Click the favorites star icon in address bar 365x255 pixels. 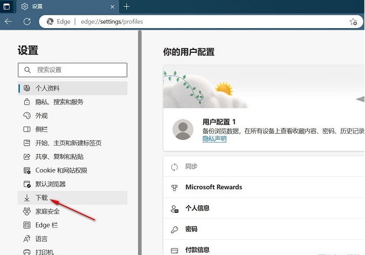[x=353, y=22]
